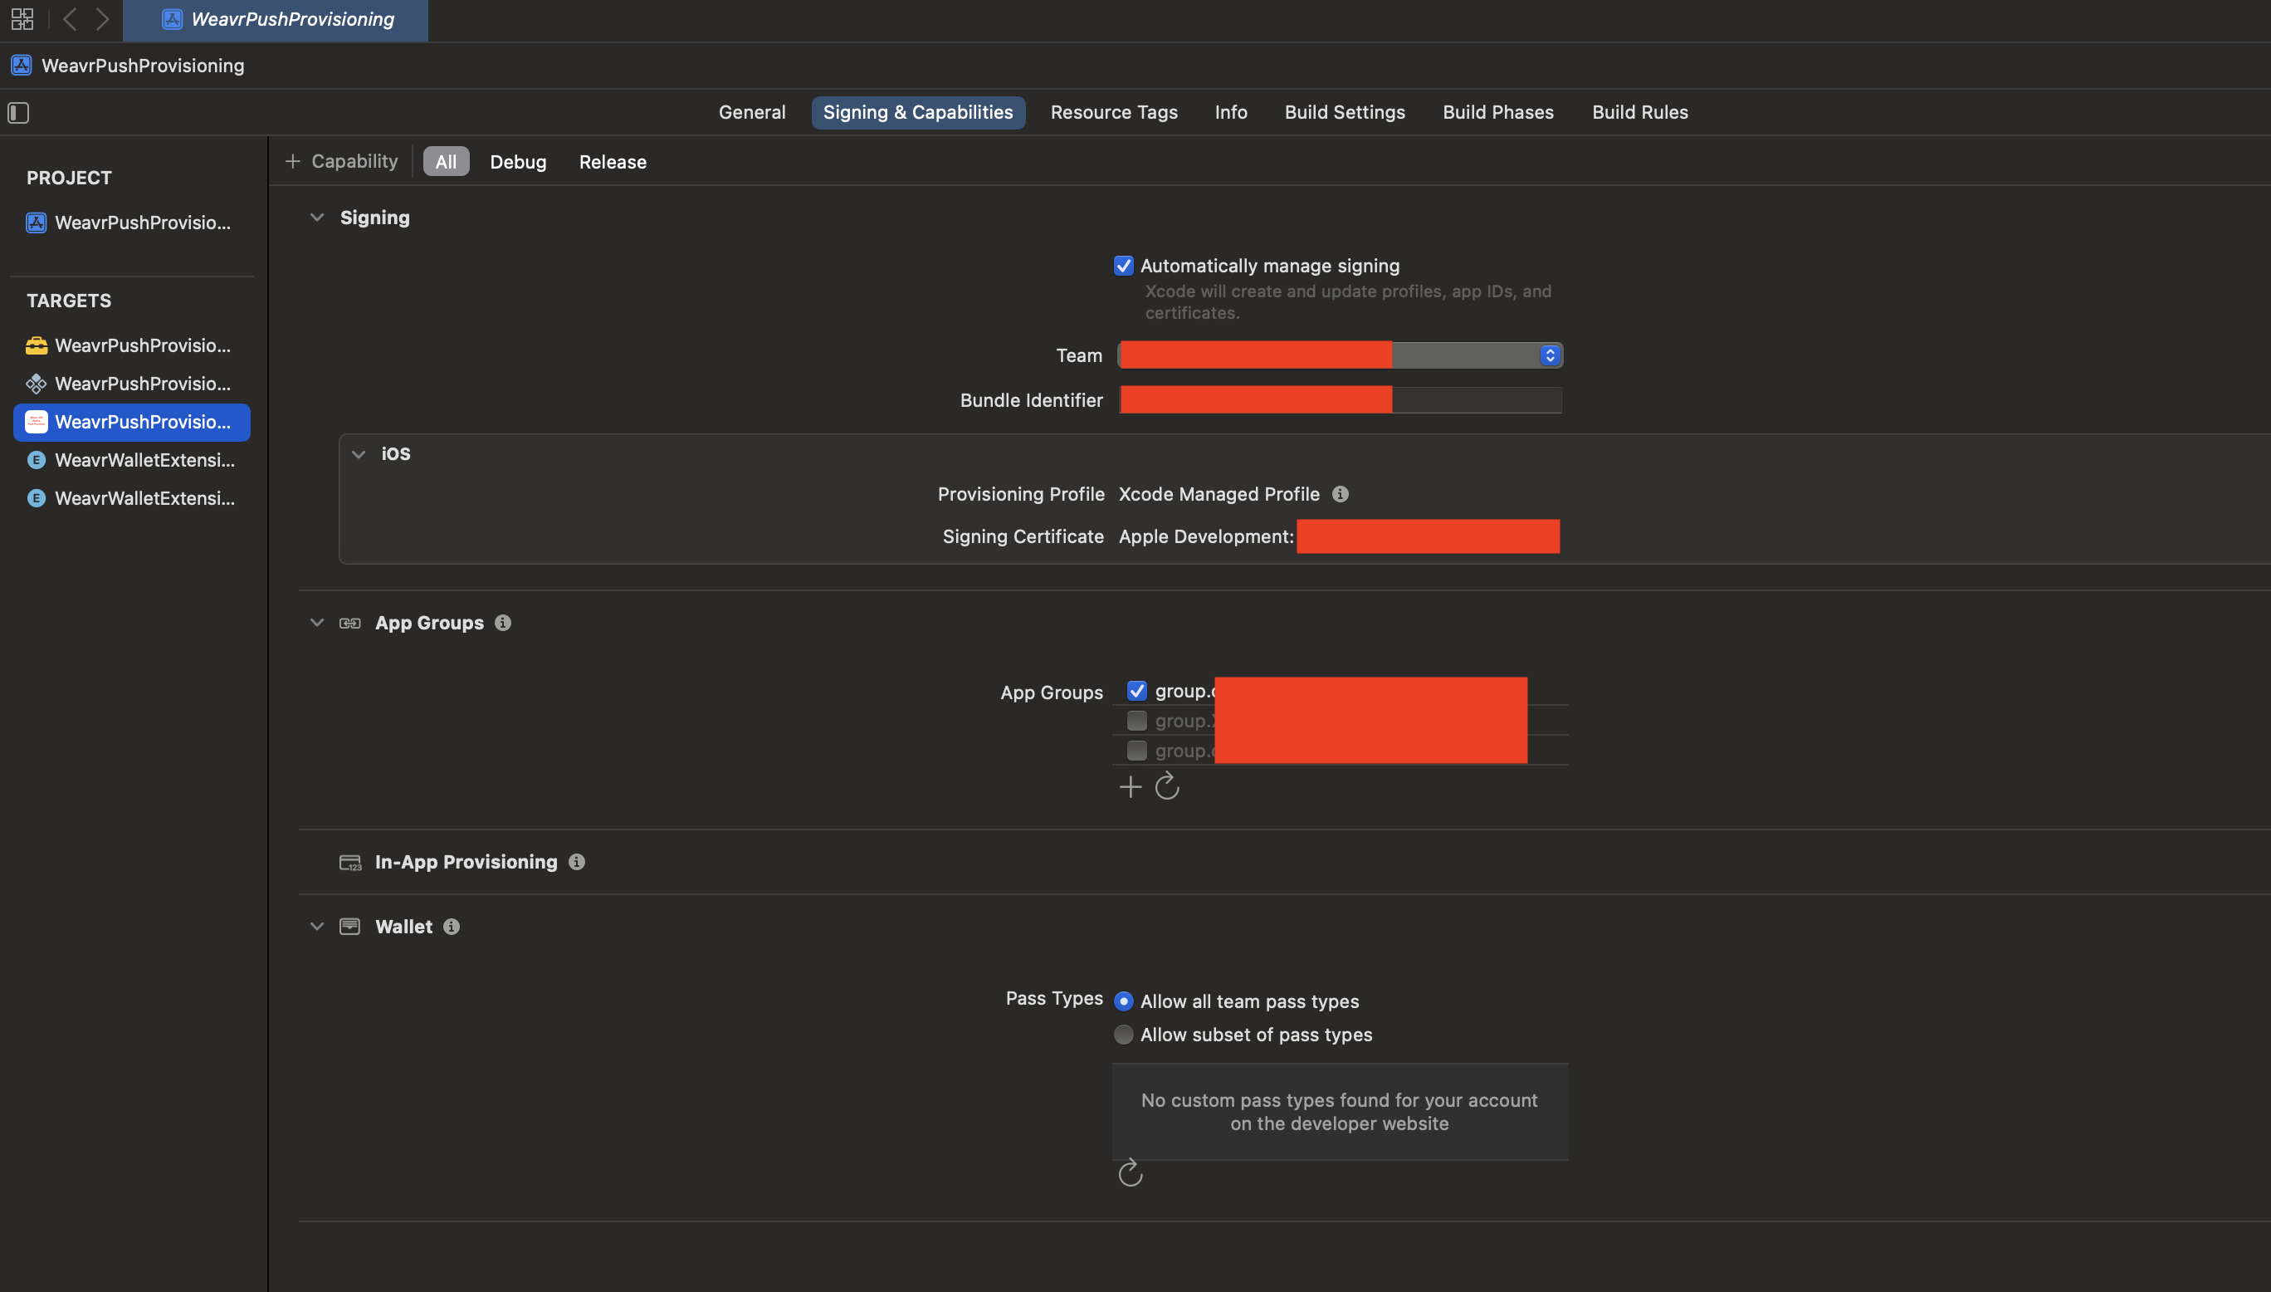The width and height of the screenshot is (2271, 1292).
Task: Open the Build Phases tab
Action: tap(1497, 113)
